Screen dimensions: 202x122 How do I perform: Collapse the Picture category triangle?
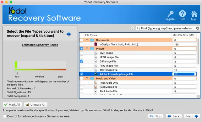87,48
